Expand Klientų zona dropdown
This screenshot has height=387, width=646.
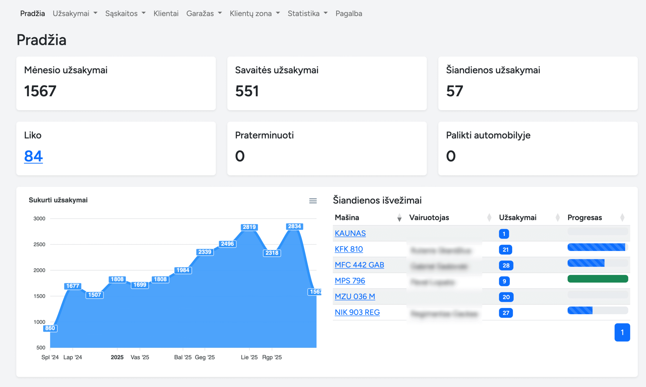(x=255, y=13)
